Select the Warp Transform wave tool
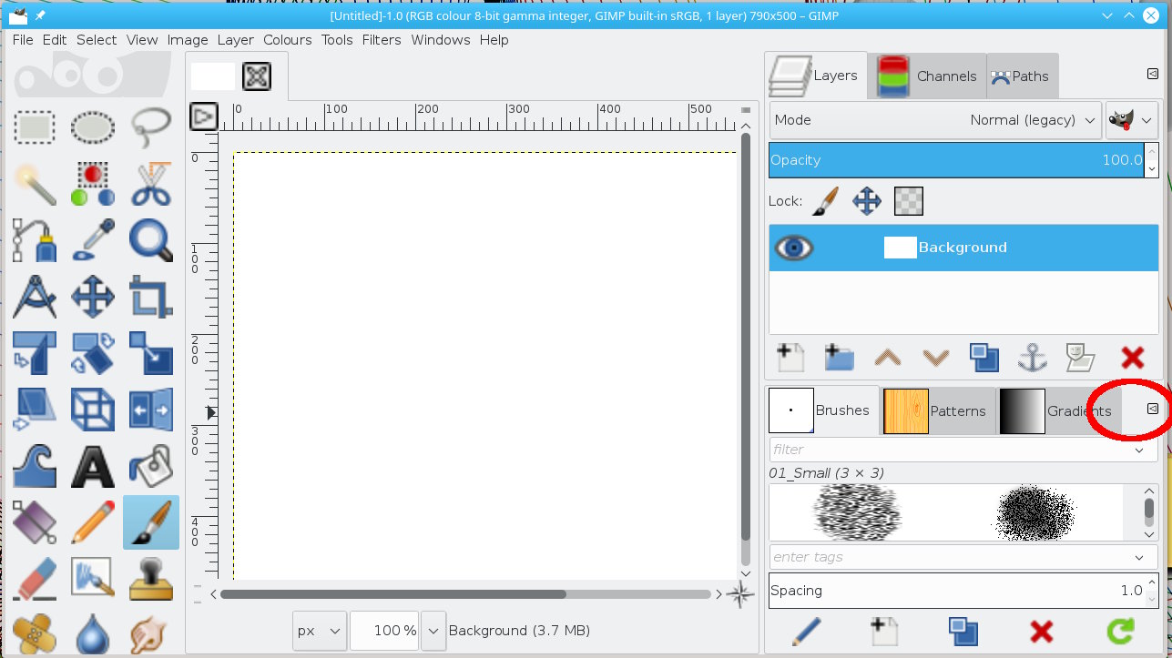 point(36,466)
